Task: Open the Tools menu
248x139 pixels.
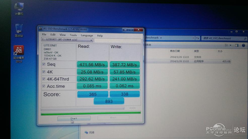Action: (73, 35)
